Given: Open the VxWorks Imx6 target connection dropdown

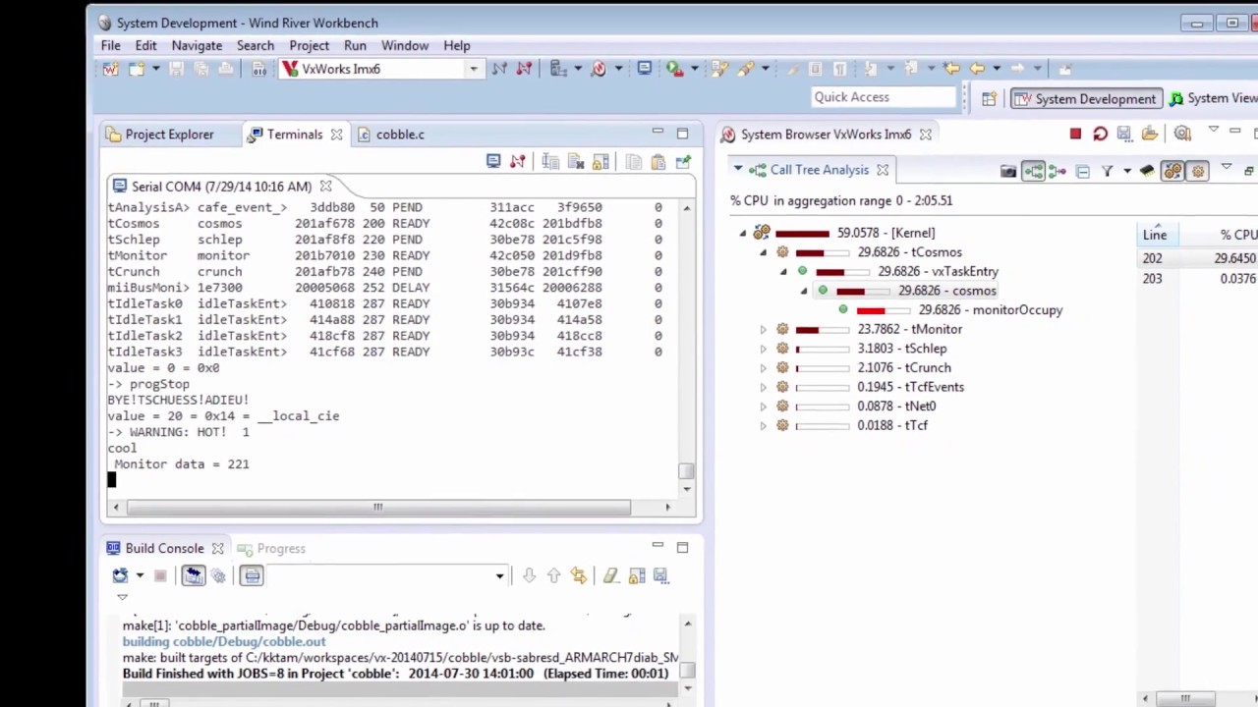Looking at the screenshot, I should coord(474,69).
